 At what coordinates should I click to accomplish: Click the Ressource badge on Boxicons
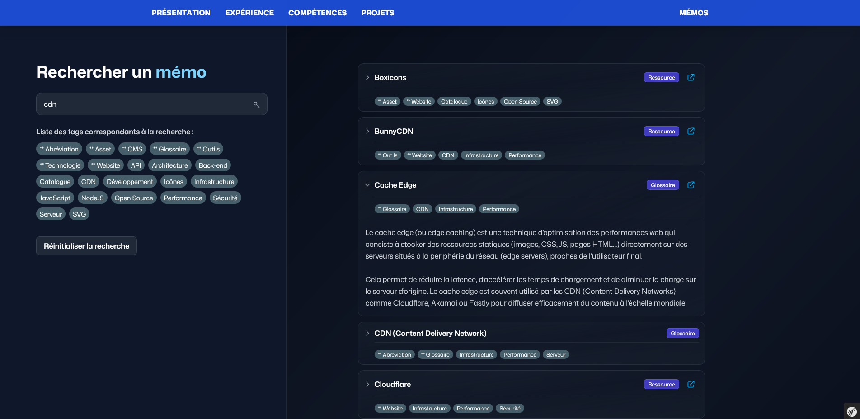click(661, 77)
